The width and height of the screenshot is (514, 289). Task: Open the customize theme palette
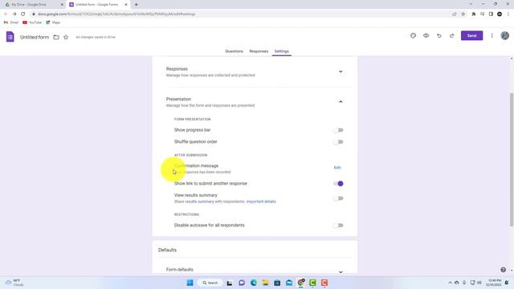tap(413, 35)
